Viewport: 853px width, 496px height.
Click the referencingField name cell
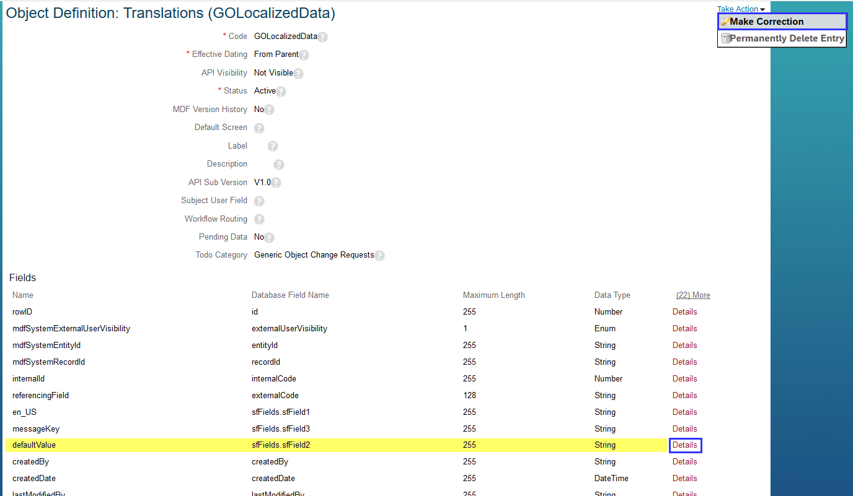(x=41, y=396)
